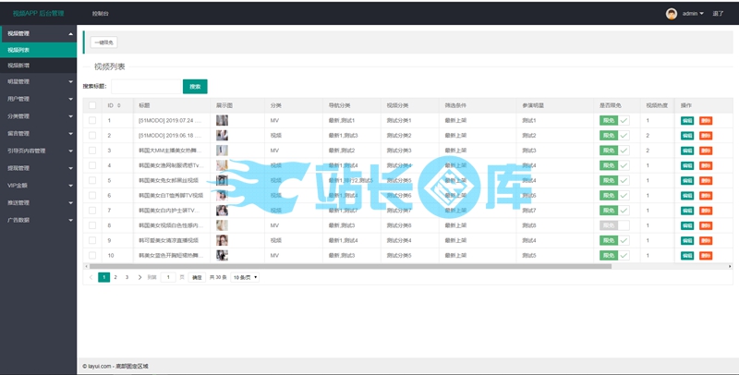The image size is (739, 375).
Task: Tick the select-all checkbox in table header
Action: pos(91,105)
